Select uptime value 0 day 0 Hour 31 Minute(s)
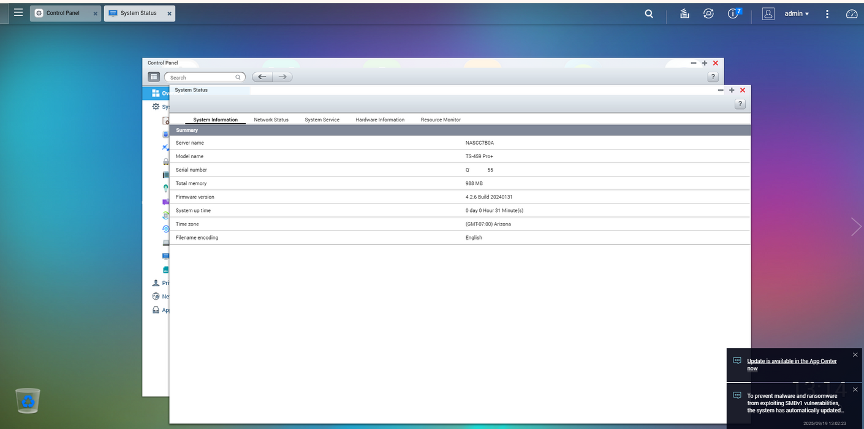The height and width of the screenshot is (429, 864). 494,210
